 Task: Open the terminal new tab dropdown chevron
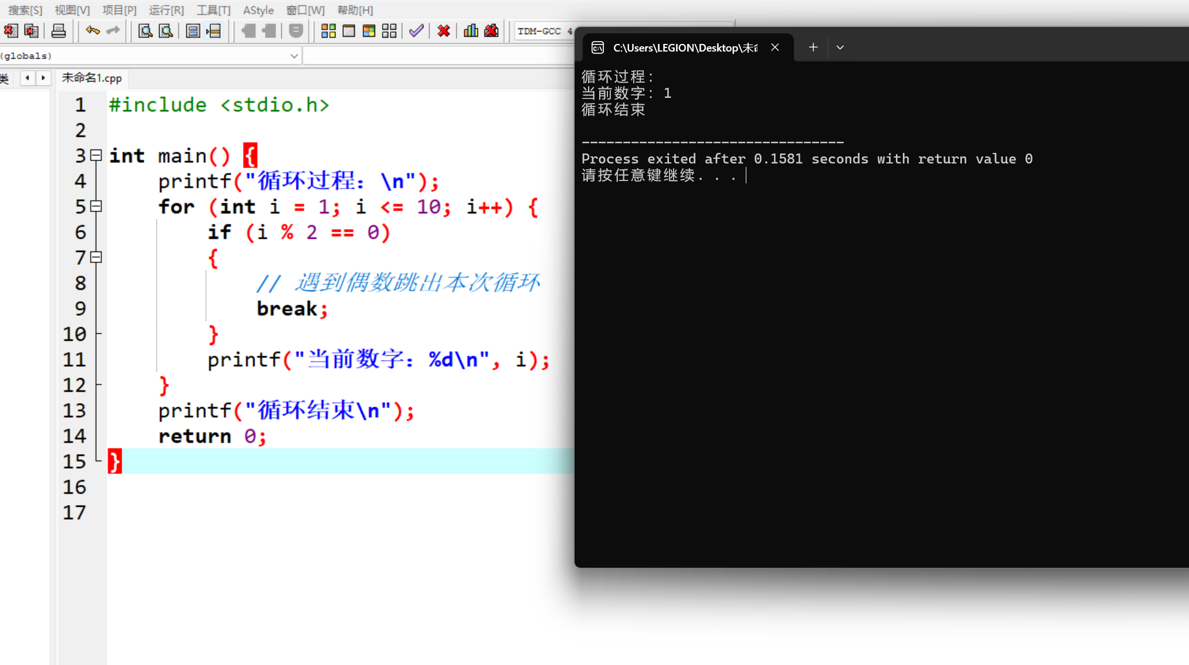tap(840, 47)
